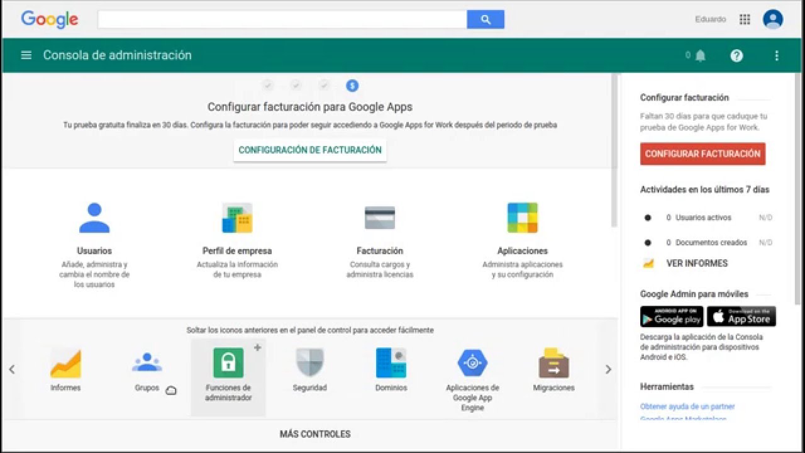Image resolution: width=805 pixels, height=453 pixels.
Task: Open Aplicaciones de Google App Engine icon
Action: coord(472,363)
